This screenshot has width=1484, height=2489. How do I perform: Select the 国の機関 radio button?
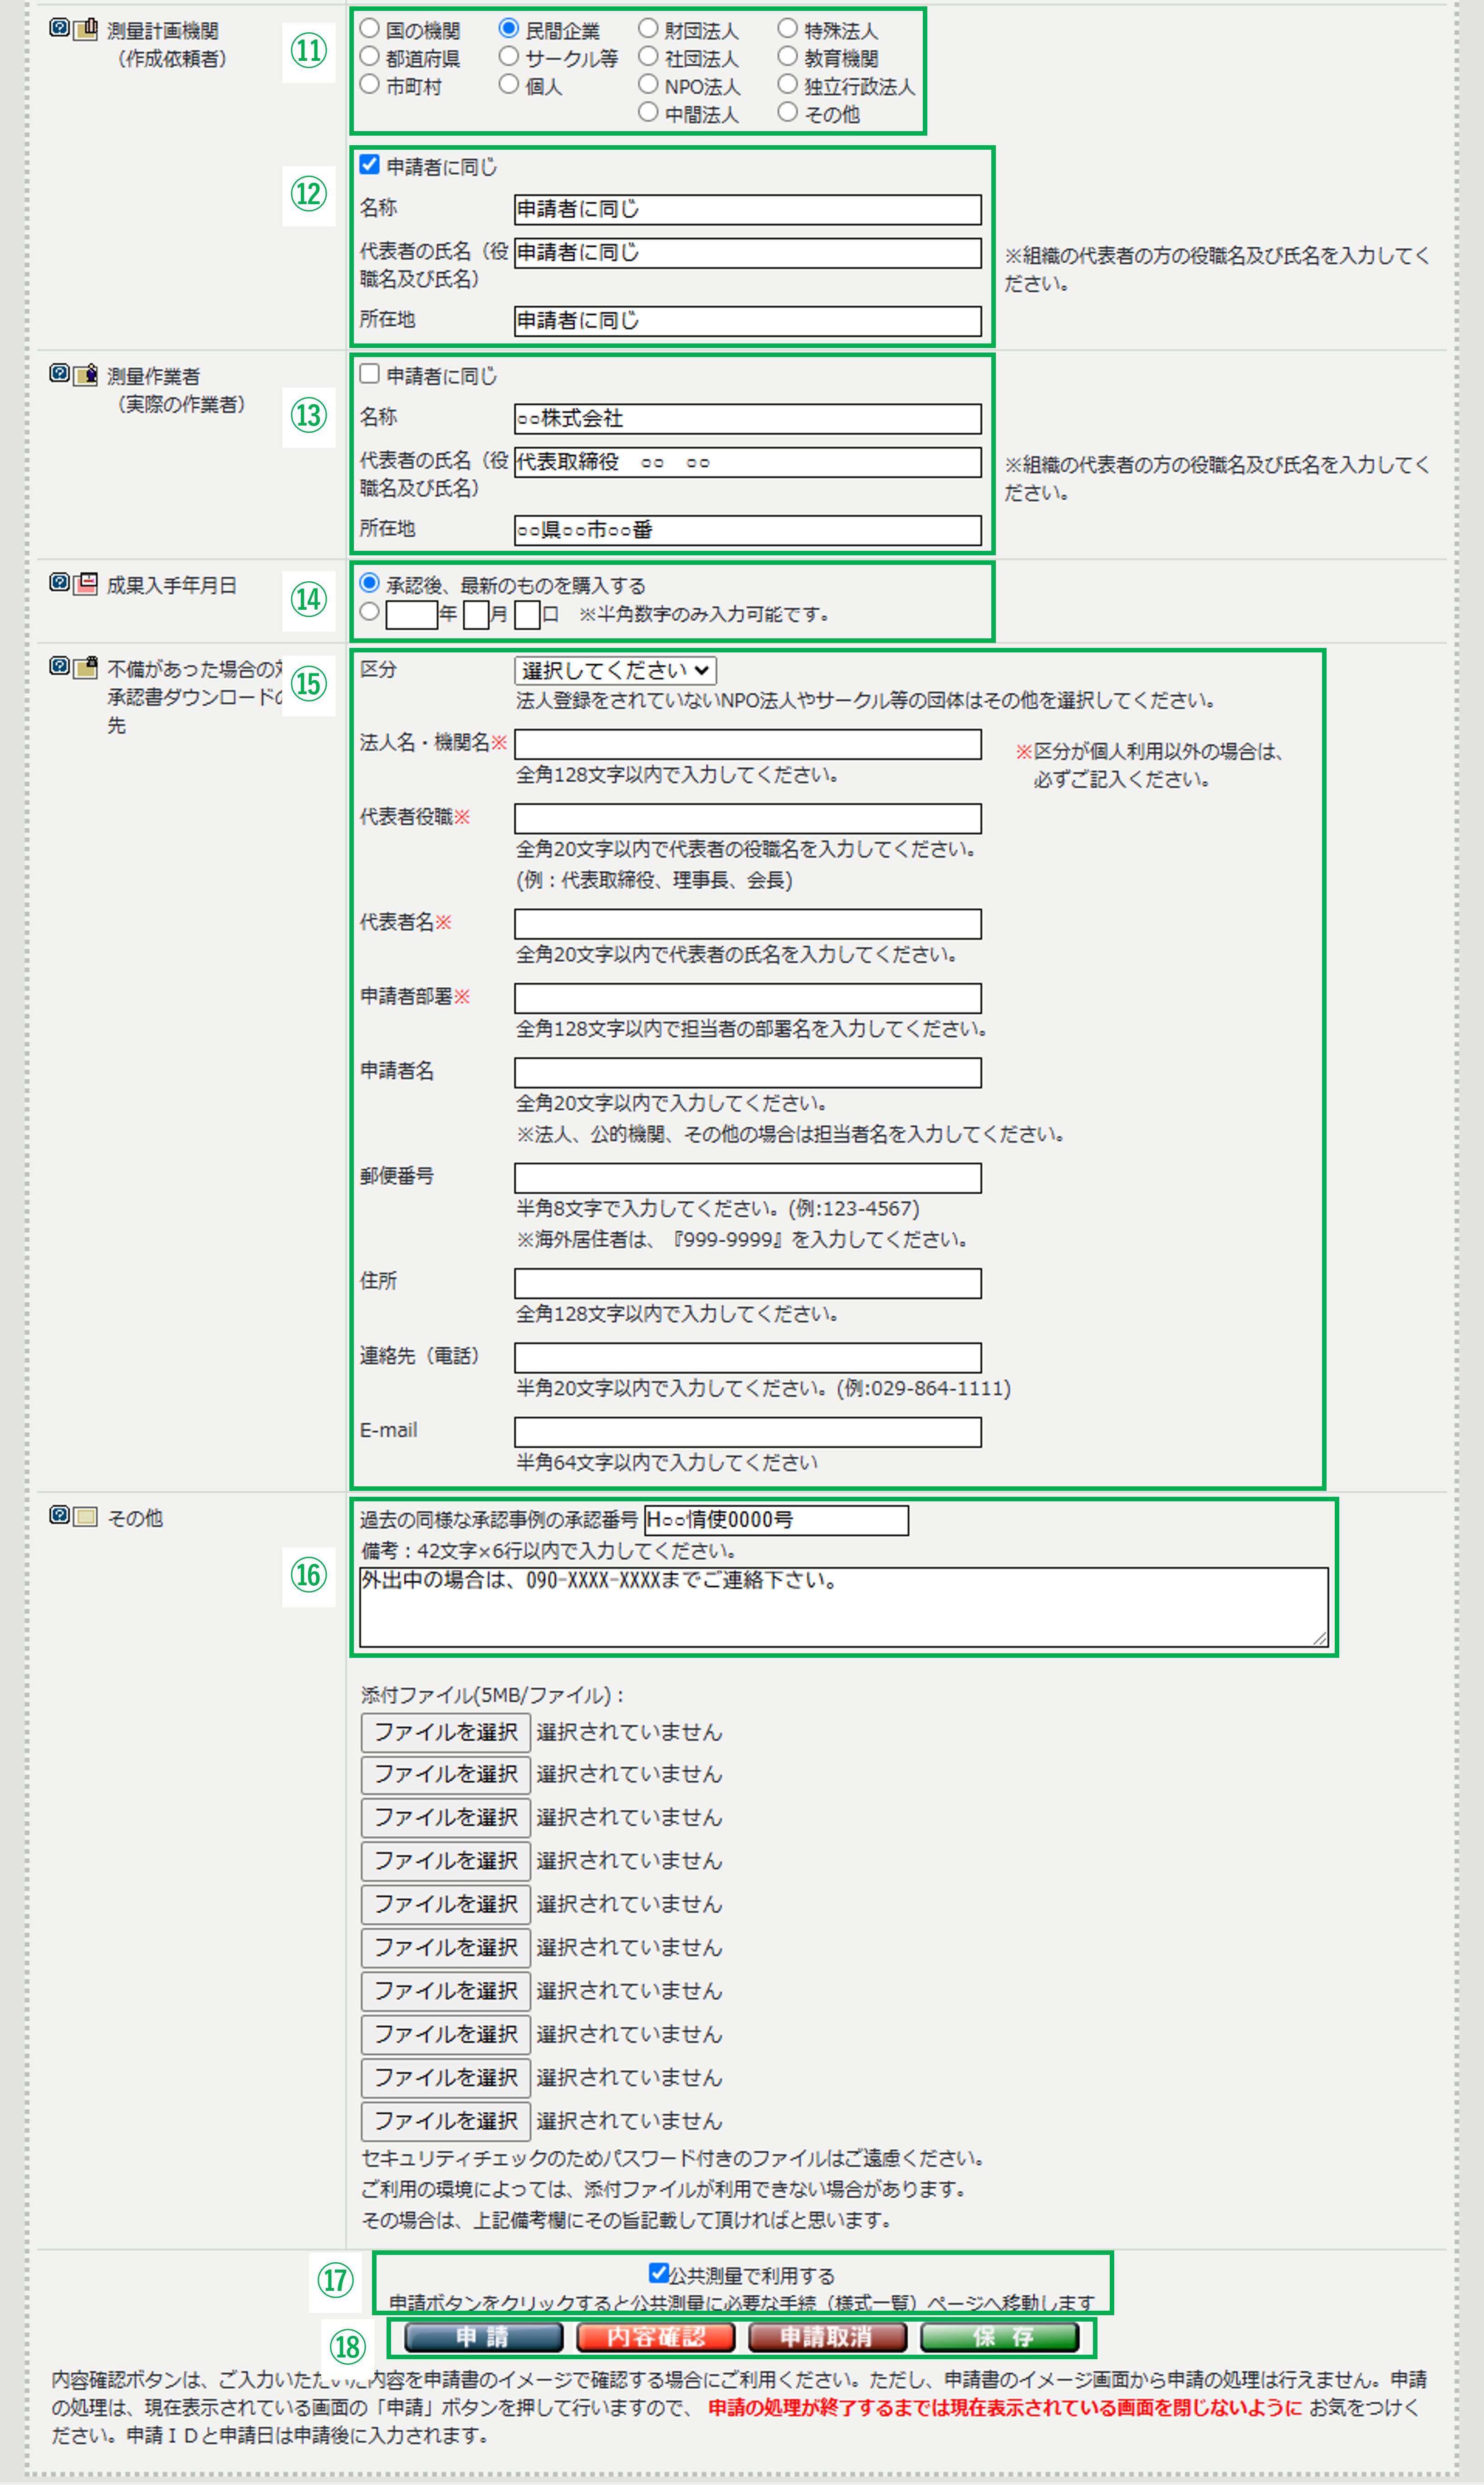[369, 28]
